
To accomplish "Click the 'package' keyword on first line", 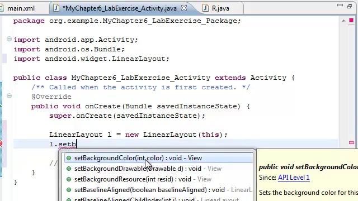I will tap(29, 21).
